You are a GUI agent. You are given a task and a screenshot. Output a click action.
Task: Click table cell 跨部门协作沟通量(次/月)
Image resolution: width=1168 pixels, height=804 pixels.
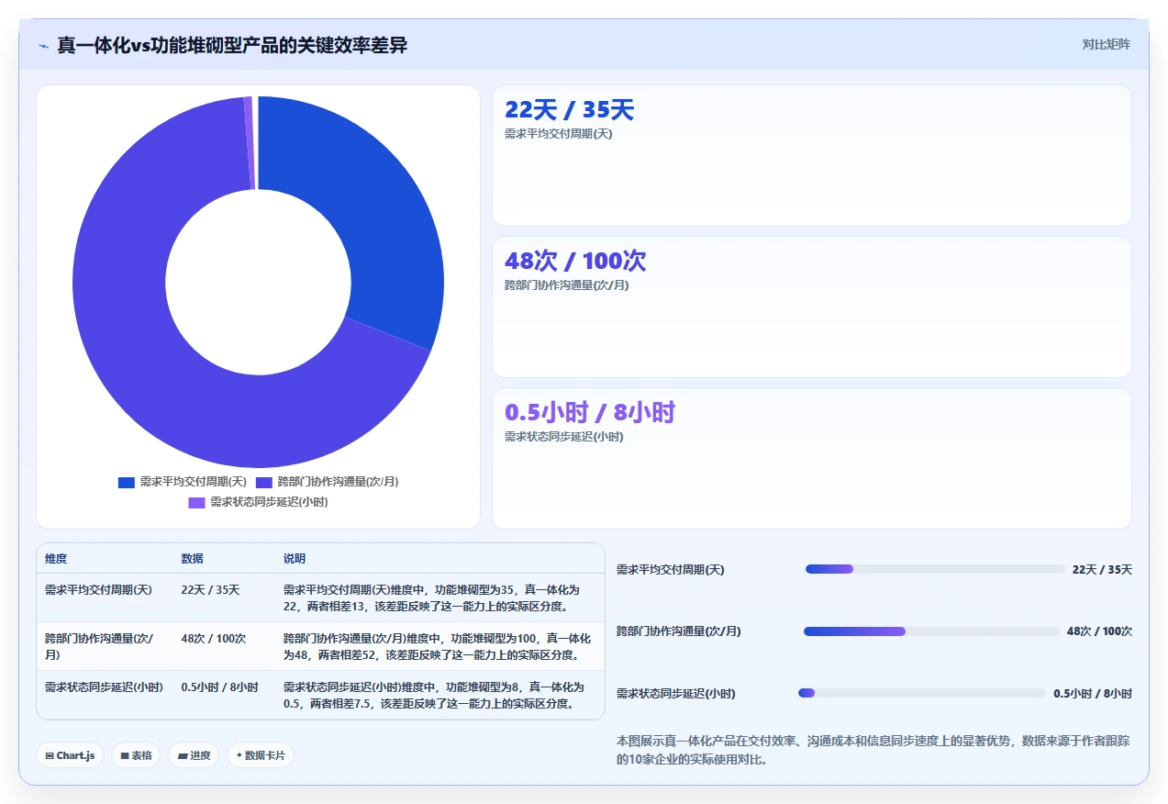[99, 646]
